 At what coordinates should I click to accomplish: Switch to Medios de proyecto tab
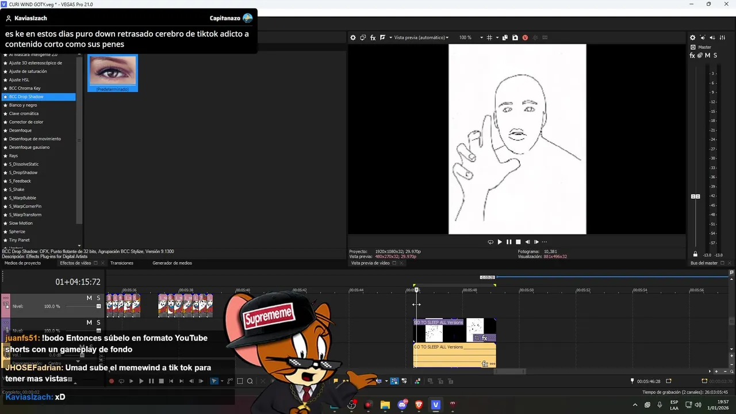click(x=22, y=263)
